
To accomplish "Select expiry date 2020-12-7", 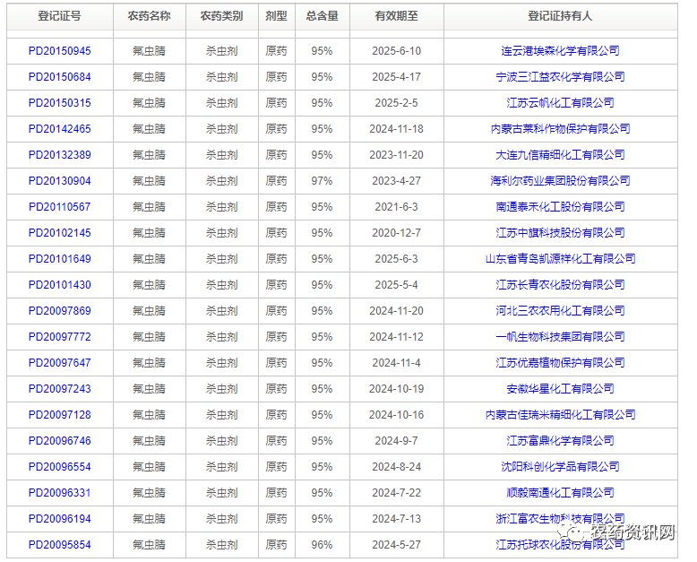I will 397,233.
